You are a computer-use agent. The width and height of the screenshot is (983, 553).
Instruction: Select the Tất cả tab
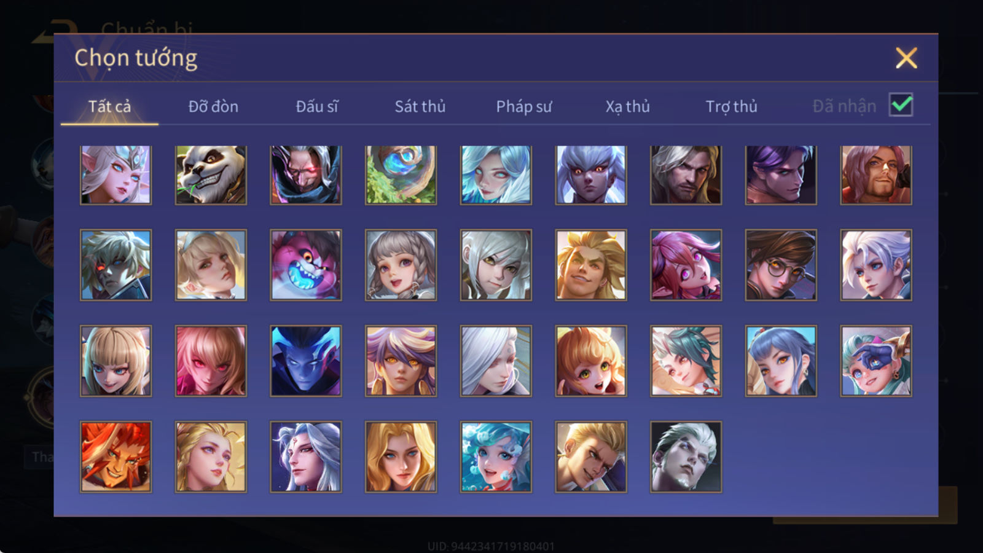coord(109,106)
